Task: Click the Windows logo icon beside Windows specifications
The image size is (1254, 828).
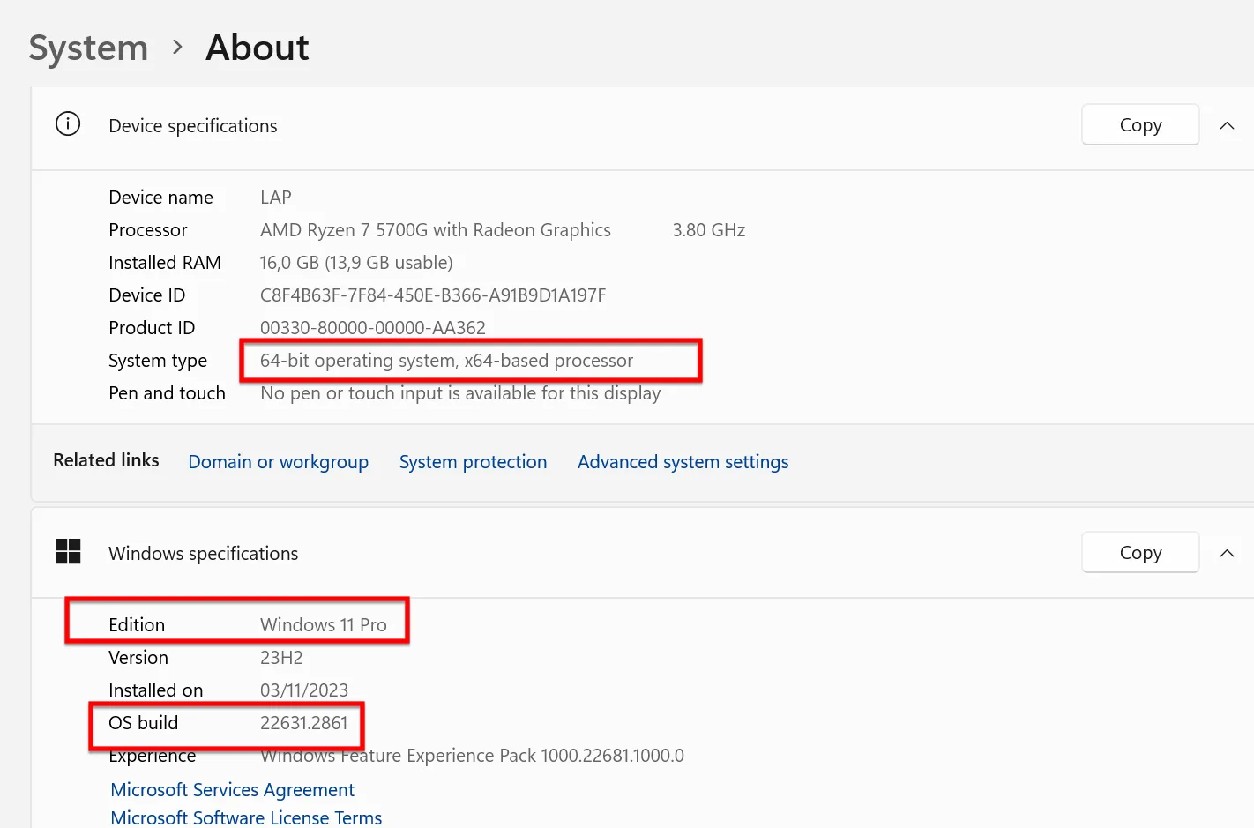Action: coord(68,552)
